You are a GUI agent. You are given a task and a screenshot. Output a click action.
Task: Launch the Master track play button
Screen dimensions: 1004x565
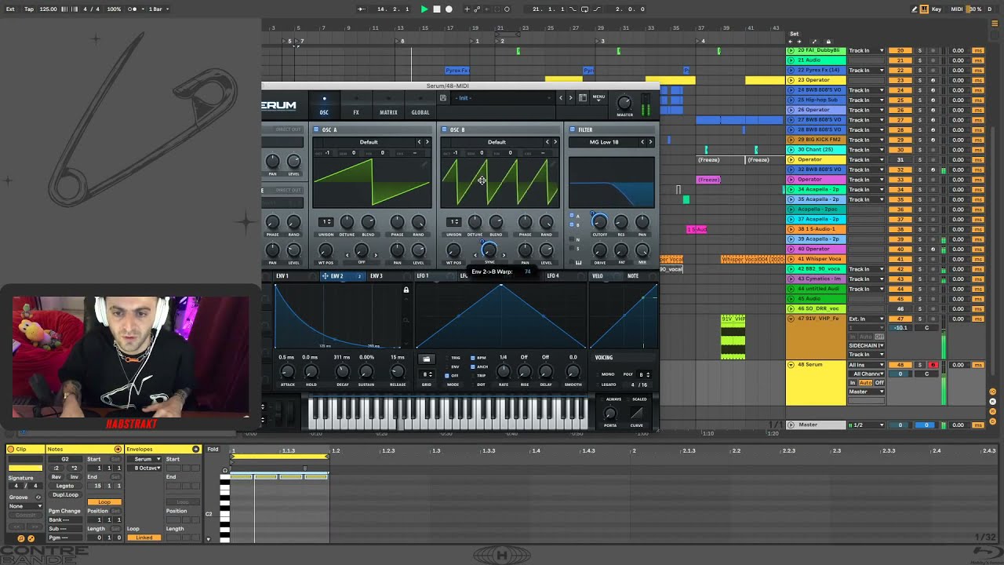[x=791, y=425]
